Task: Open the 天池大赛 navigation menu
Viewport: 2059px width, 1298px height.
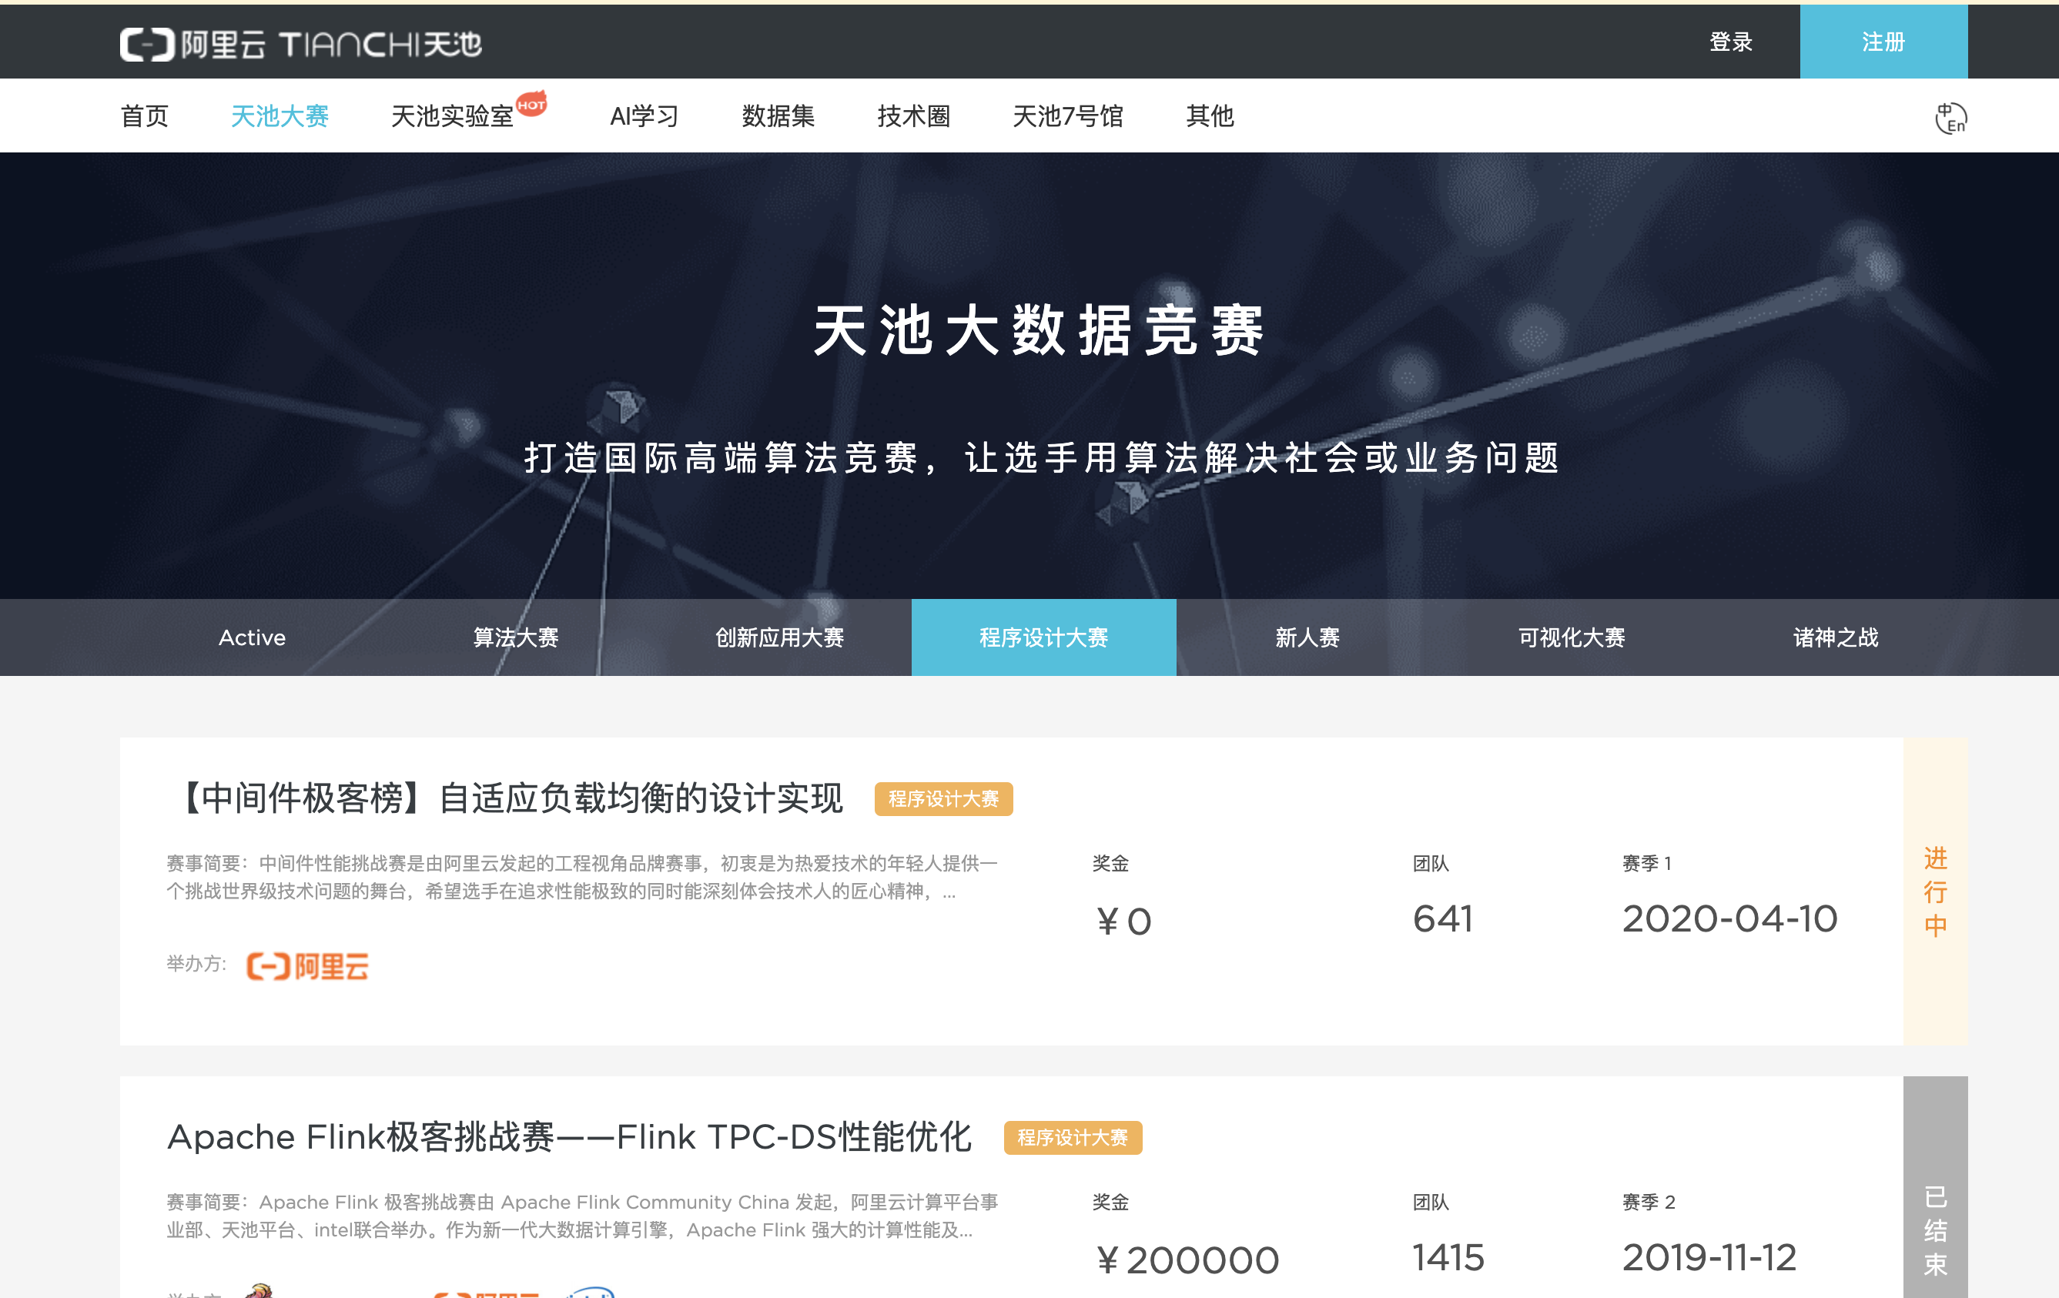Action: tap(280, 116)
